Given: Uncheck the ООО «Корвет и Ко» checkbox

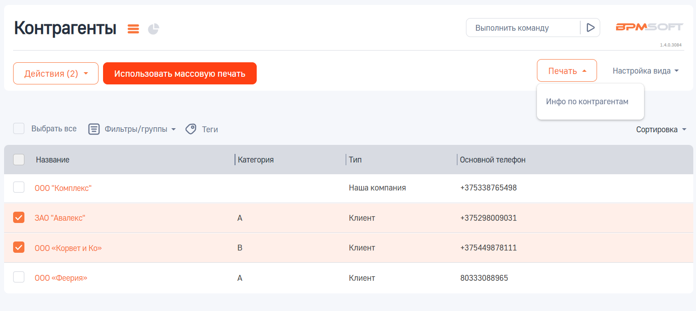Looking at the screenshot, I should [x=19, y=247].
